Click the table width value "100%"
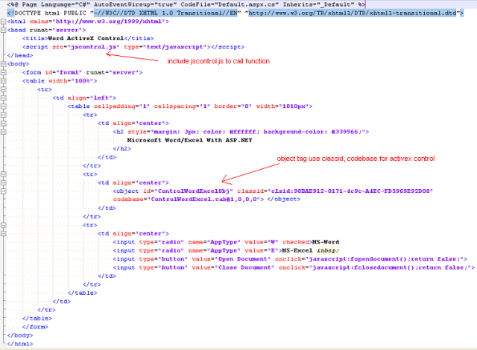The image size is (477, 350). pyautogui.click(x=82, y=81)
